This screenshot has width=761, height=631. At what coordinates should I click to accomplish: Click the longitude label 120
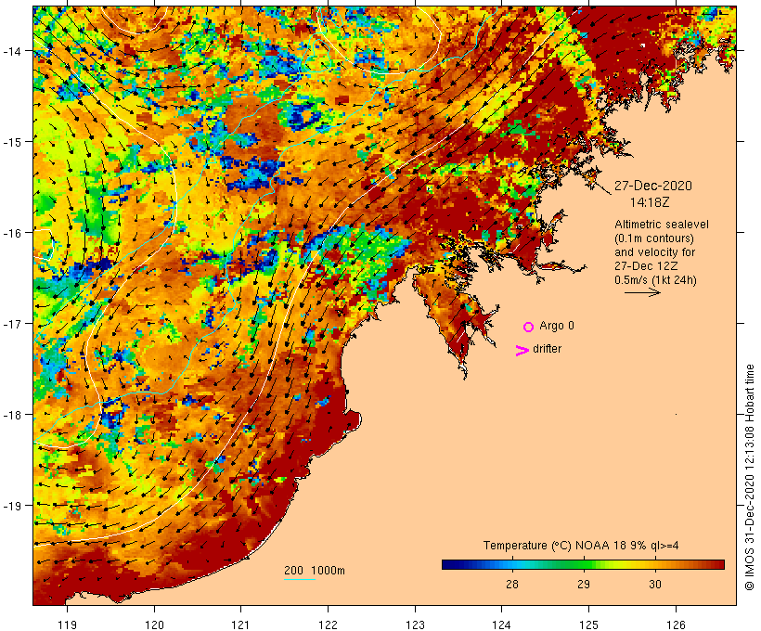(x=154, y=625)
